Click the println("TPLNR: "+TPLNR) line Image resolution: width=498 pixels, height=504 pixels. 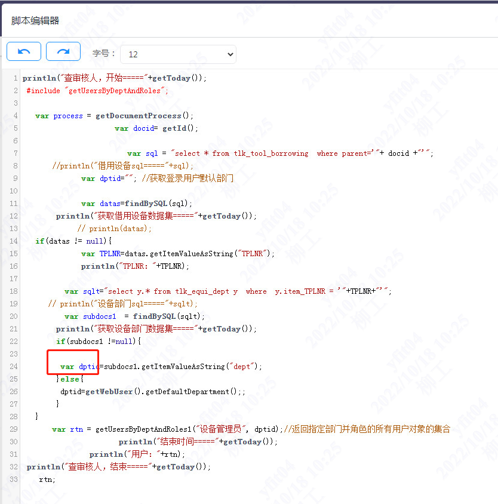coord(135,266)
